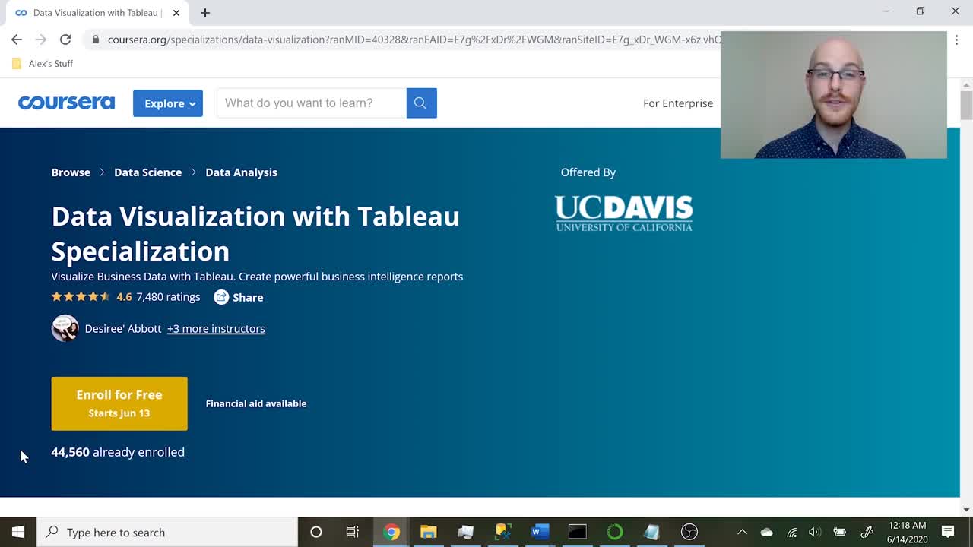This screenshot has width=973, height=547.
Task: Click the browser forward arrow
Action: (x=41, y=40)
